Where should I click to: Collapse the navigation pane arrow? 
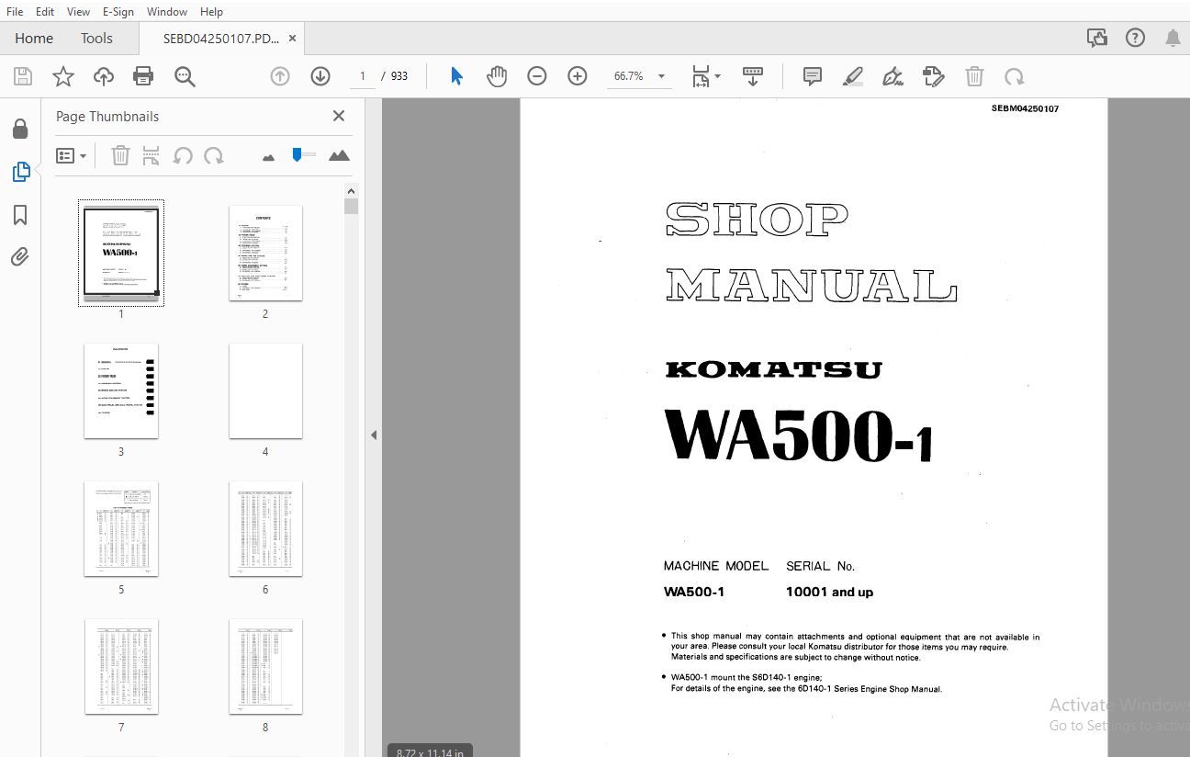click(374, 435)
